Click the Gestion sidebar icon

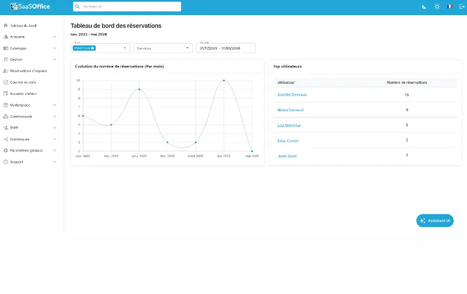tap(5, 59)
